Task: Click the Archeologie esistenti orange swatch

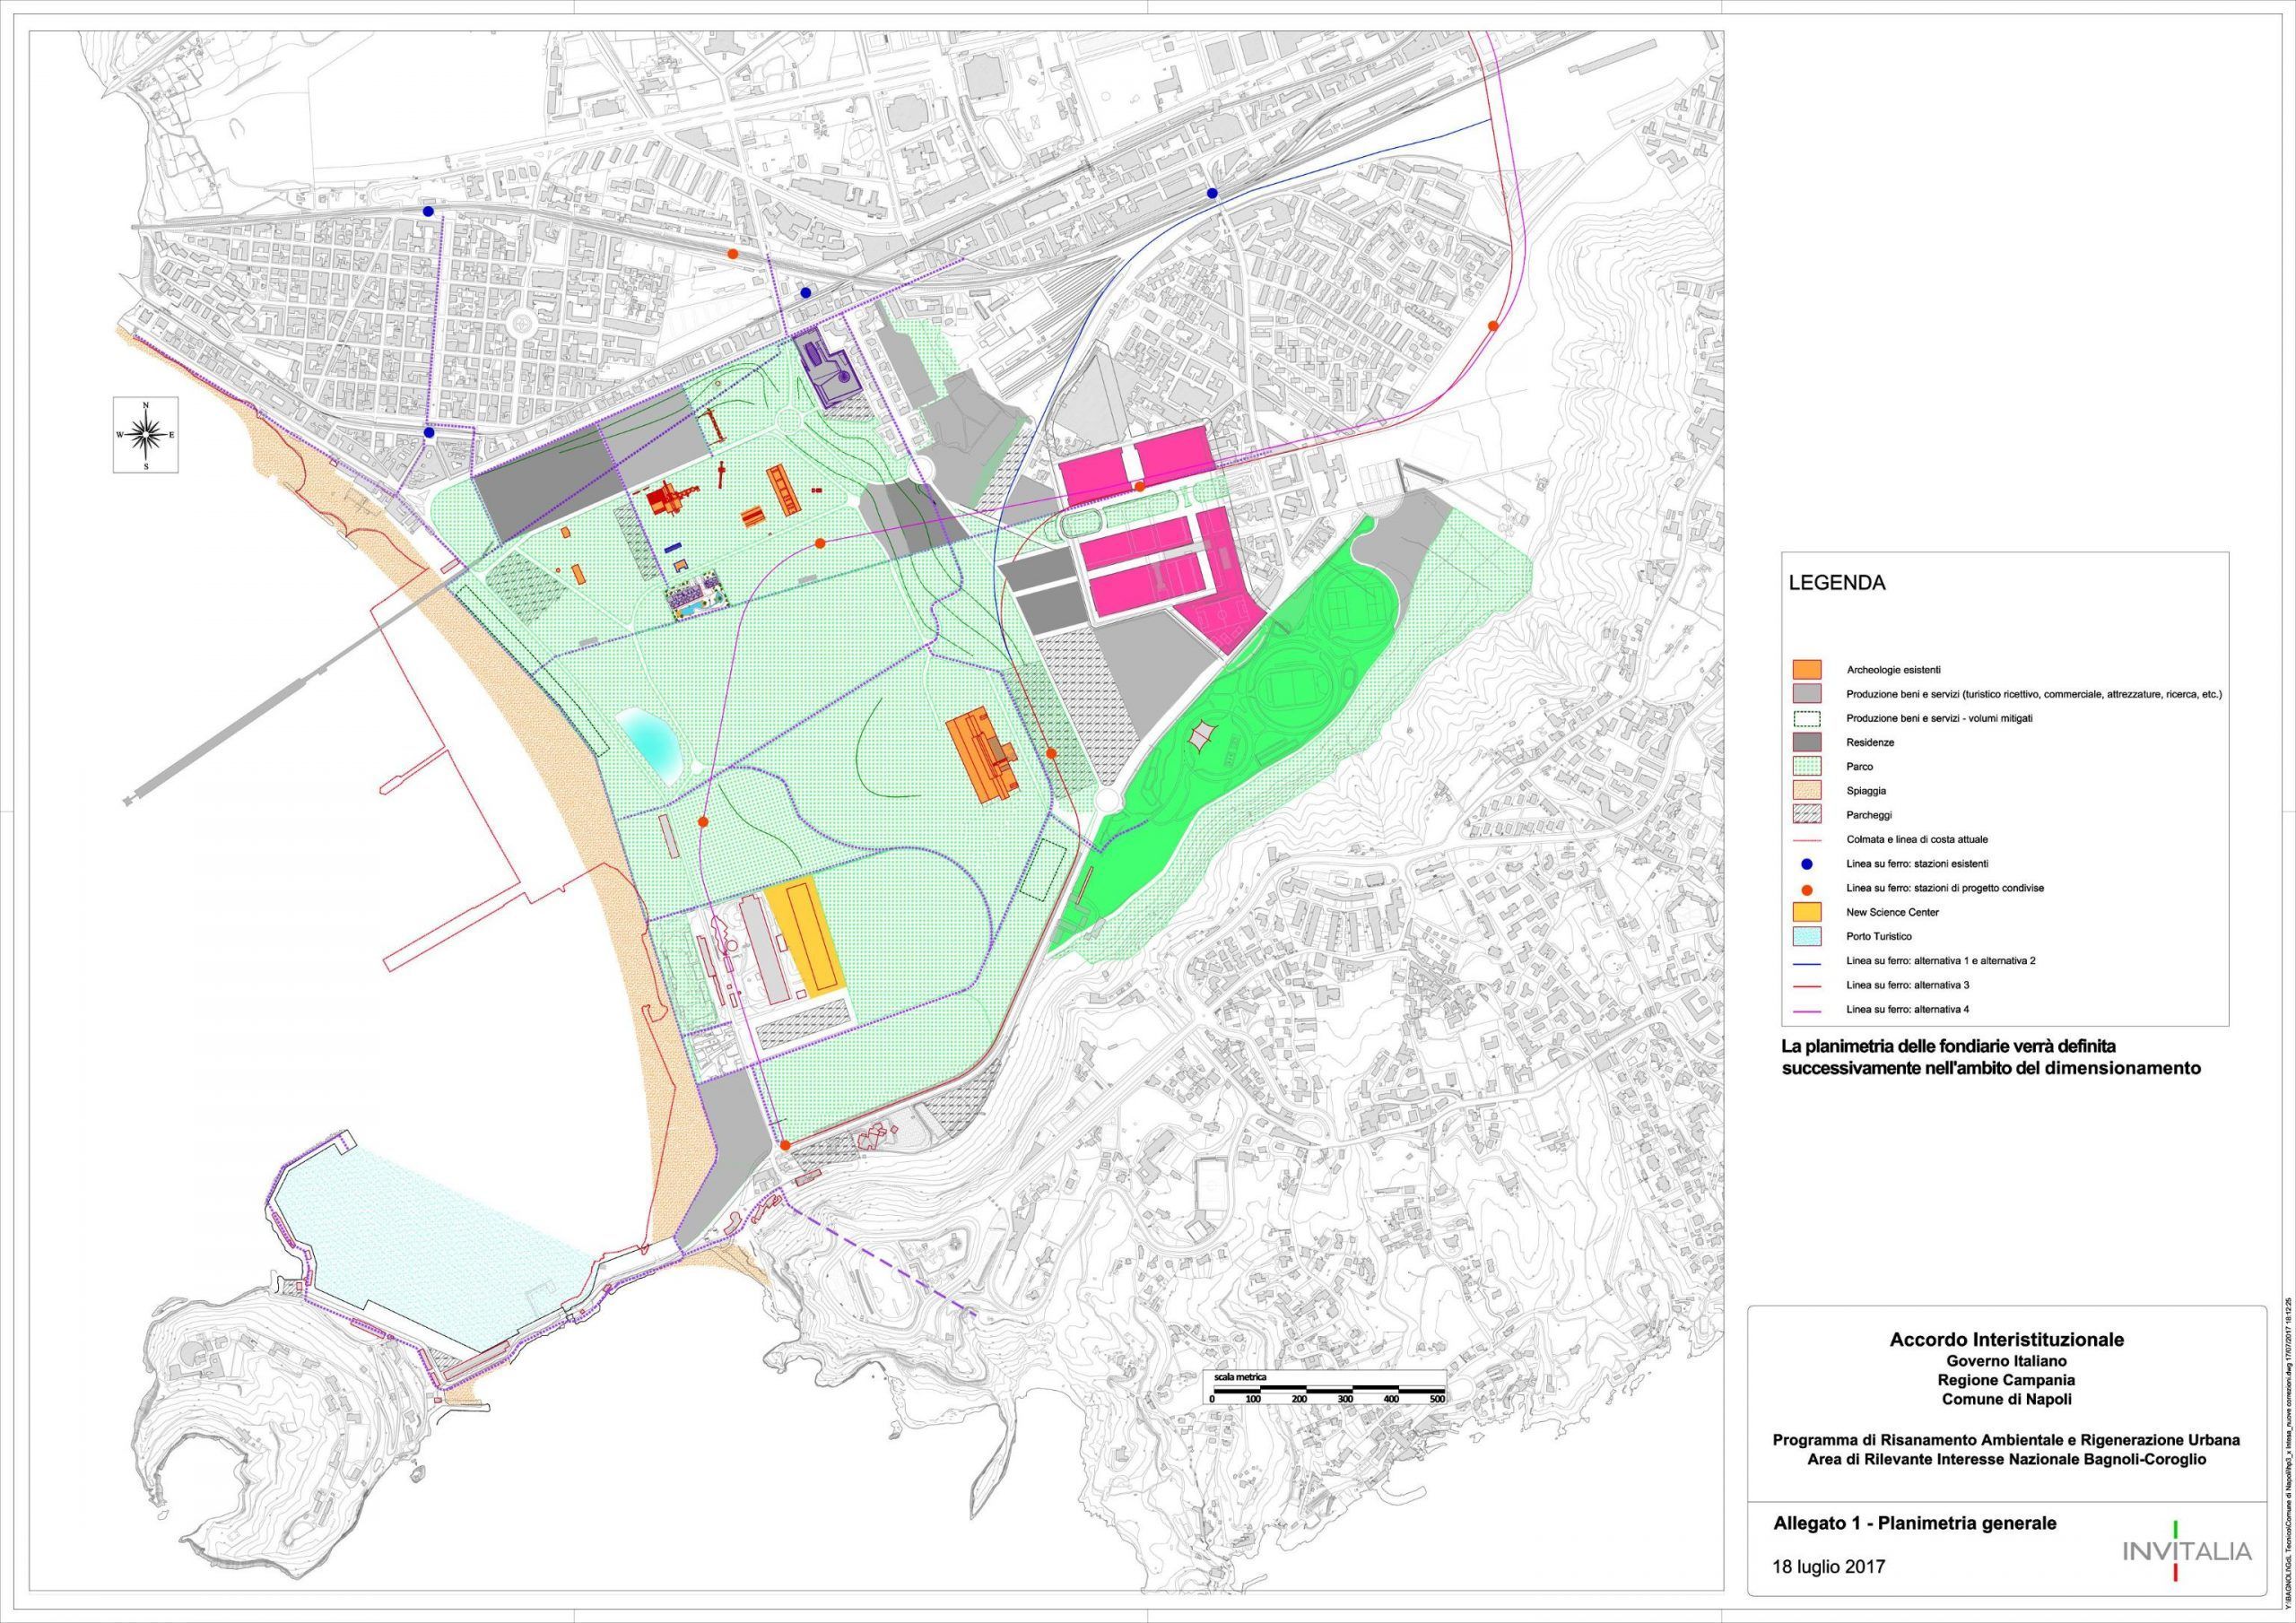Action: pyautogui.click(x=1808, y=669)
